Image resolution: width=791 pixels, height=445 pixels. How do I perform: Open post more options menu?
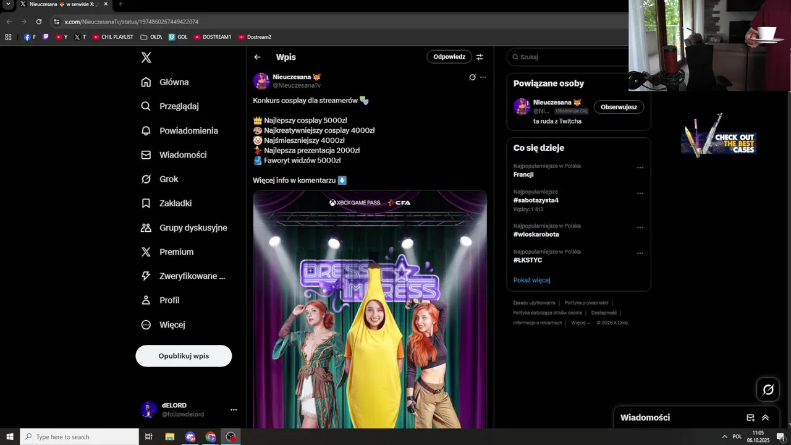tap(483, 77)
